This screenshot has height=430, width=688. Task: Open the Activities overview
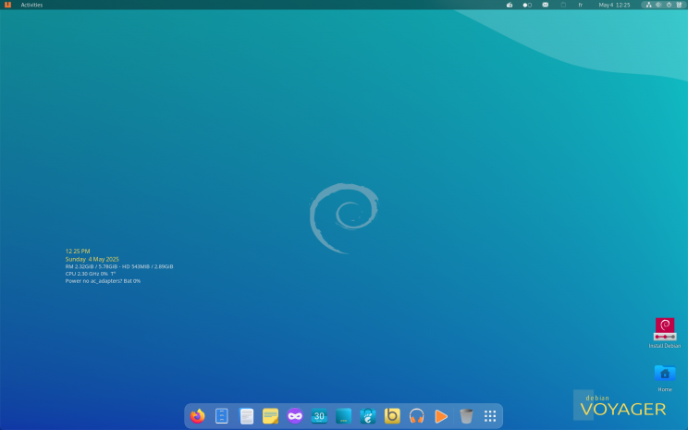(31, 5)
